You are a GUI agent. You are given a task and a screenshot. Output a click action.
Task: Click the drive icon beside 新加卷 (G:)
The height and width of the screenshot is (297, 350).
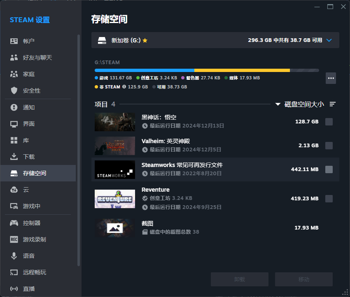[x=102, y=40]
